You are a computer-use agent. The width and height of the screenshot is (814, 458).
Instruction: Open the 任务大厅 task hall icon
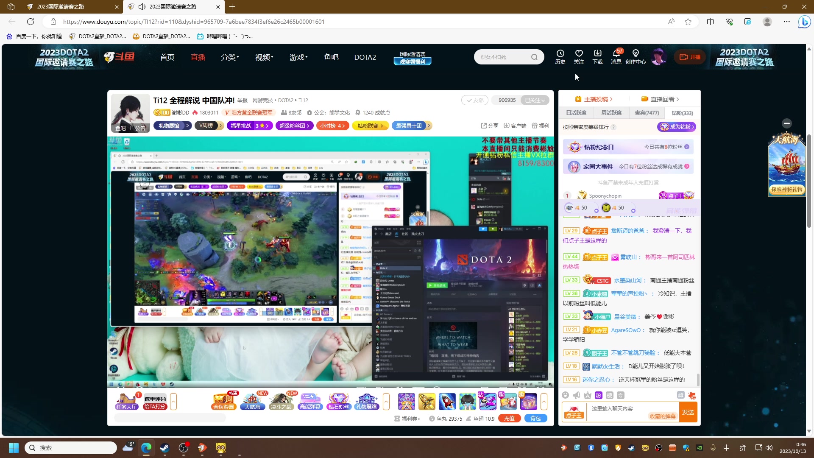click(x=126, y=401)
